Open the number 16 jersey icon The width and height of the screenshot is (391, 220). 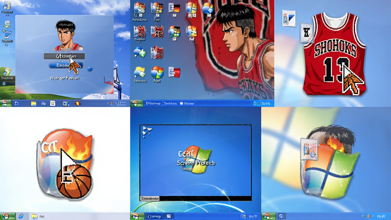pyautogui.click(x=157, y=31)
